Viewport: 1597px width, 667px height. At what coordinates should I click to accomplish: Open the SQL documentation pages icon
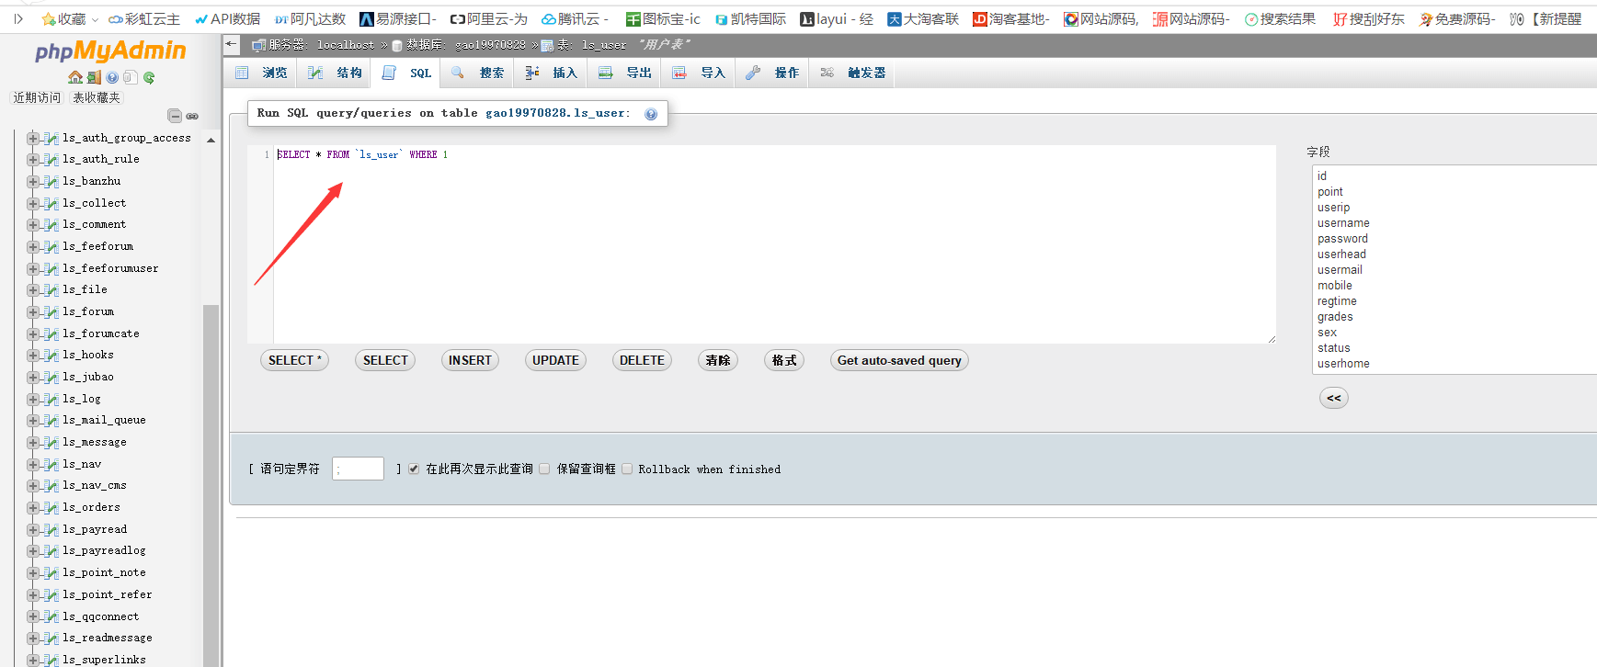pyautogui.click(x=131, y=78)
